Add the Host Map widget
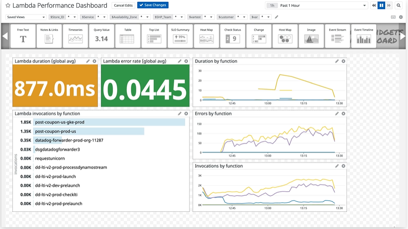408x229 pixels. tap(285, 36)
